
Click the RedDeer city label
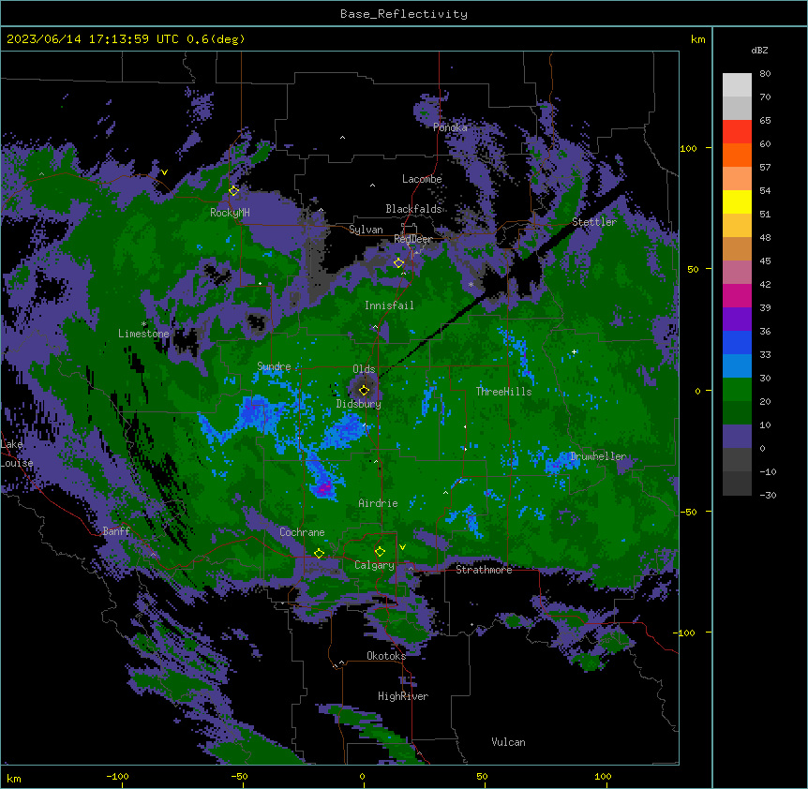(412, 239)
